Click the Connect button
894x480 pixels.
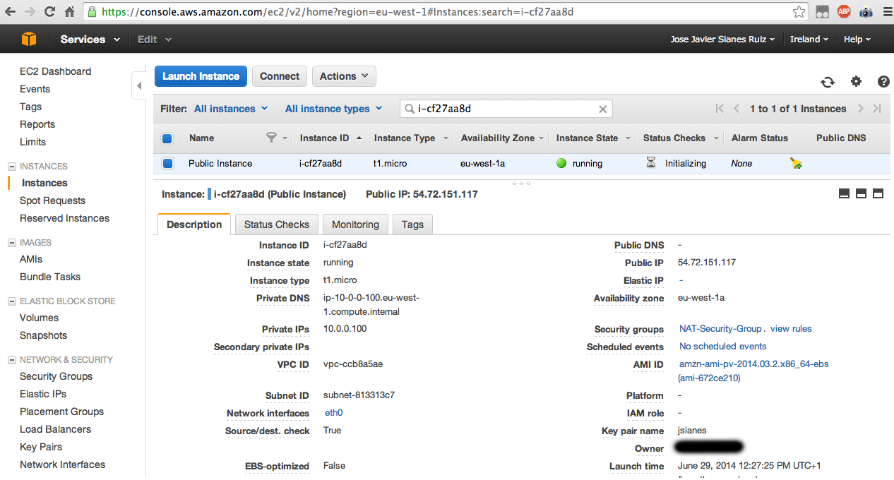point(280,76)
